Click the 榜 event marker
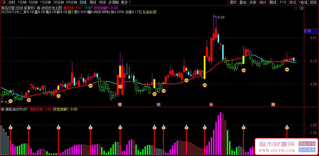The image size is (319, 156). pos(120,105)
